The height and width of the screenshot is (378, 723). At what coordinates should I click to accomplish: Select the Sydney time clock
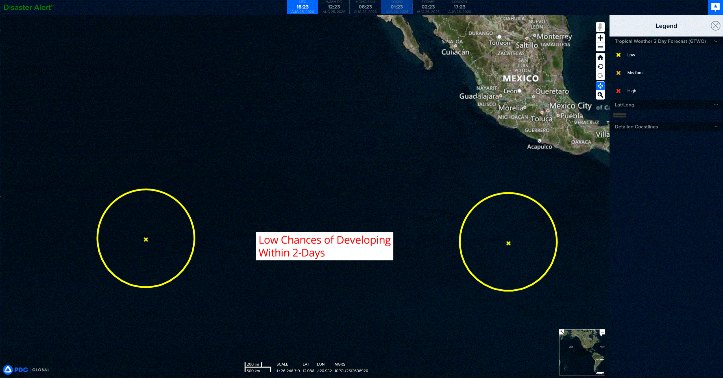428,7
